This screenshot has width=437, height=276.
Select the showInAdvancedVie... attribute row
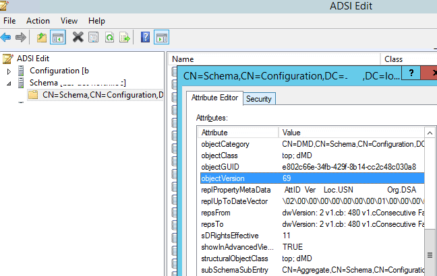click(312, 247)
